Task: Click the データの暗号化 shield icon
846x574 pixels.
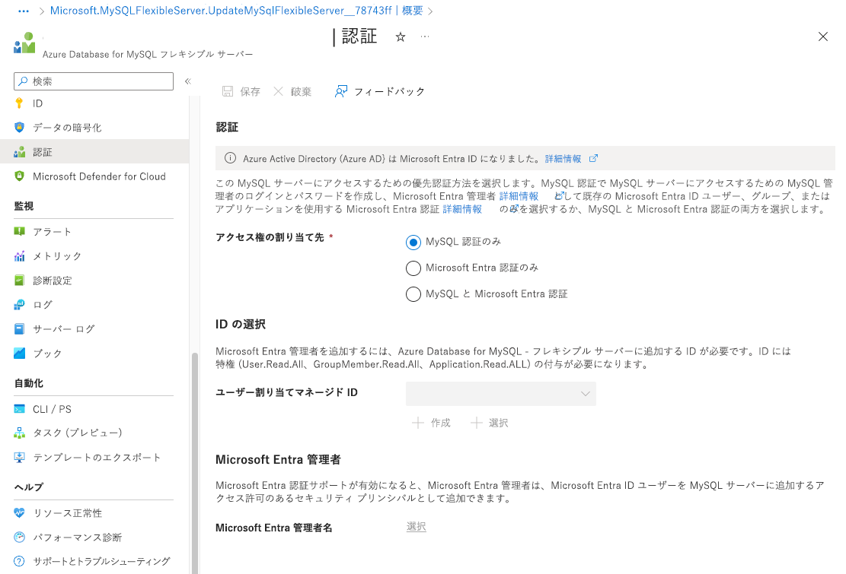Action: point(20,128)
